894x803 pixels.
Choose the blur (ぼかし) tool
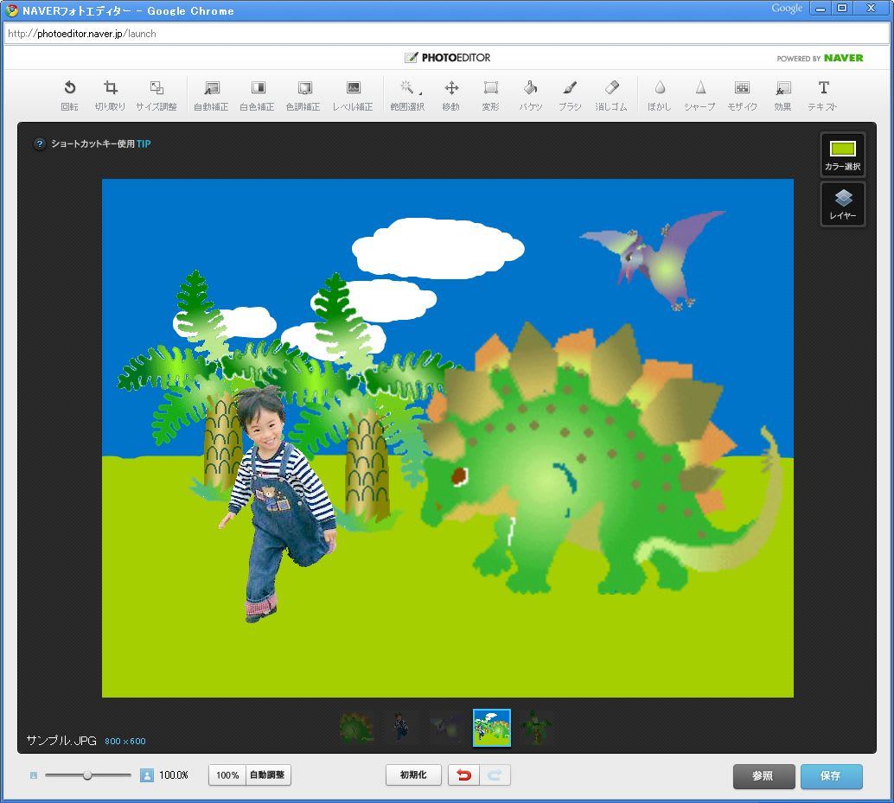click(660, 95)
